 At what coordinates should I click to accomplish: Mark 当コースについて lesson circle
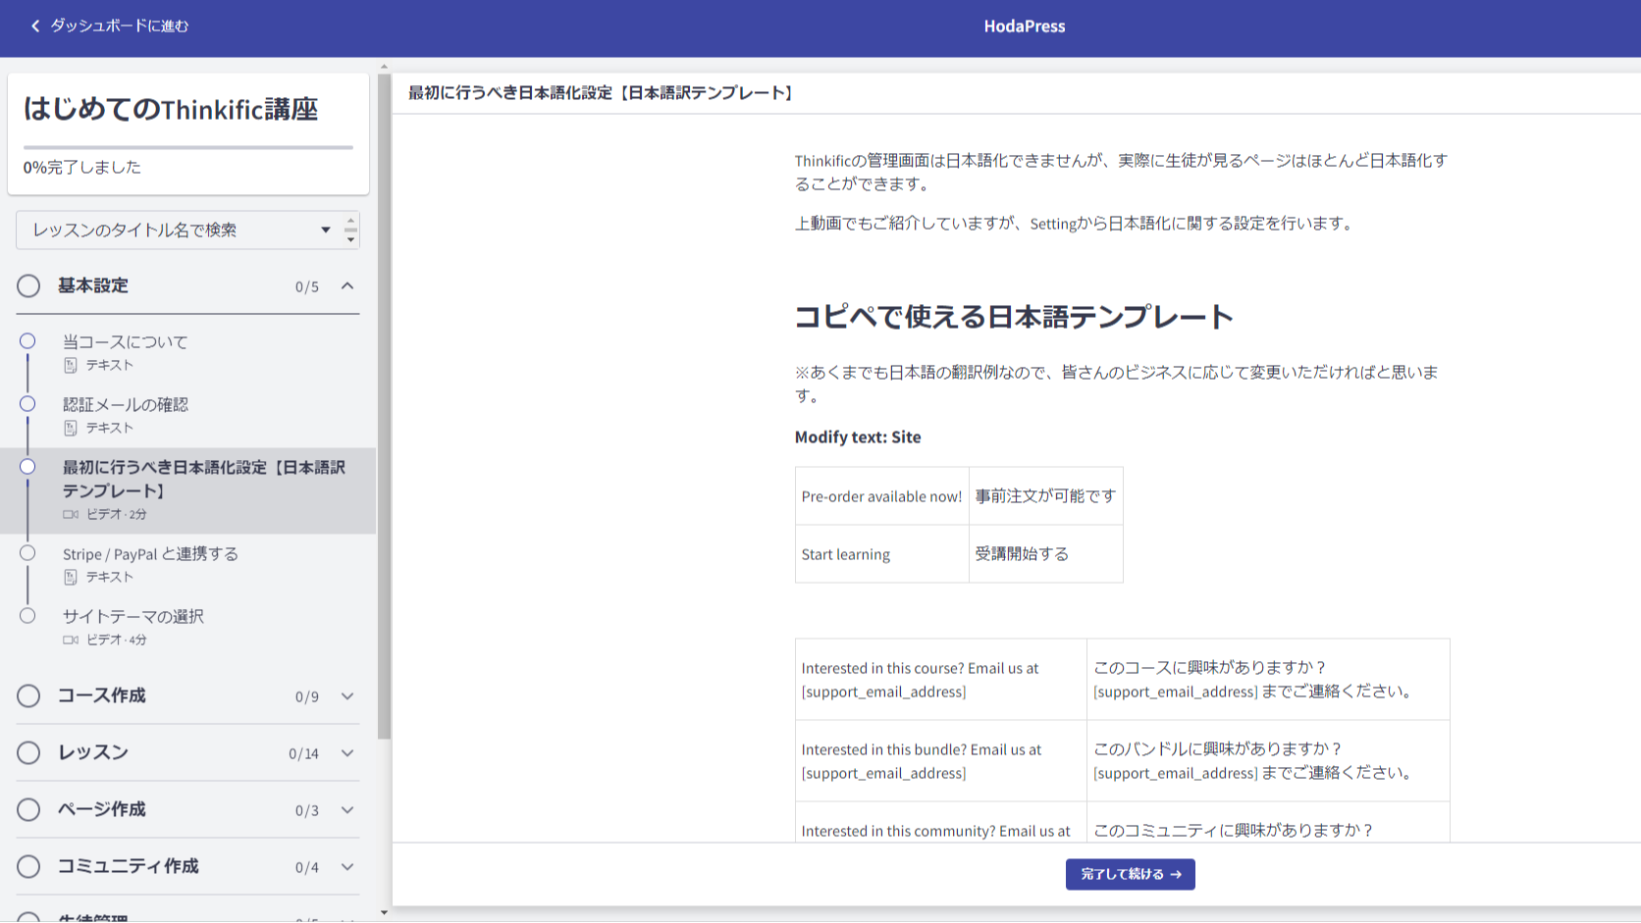27,341
